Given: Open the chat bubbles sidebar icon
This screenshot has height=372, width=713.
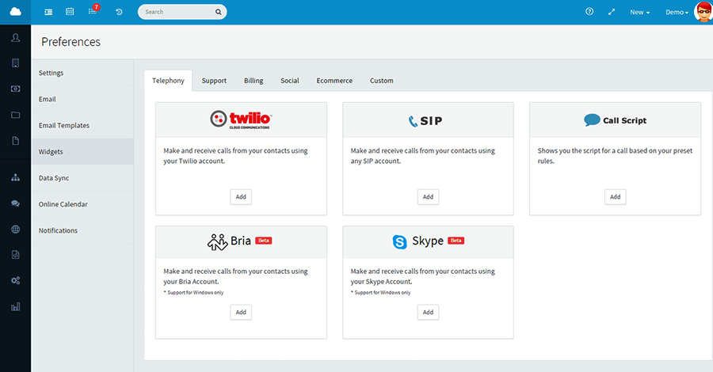Looking at the screenshot, I should click(x=15, y=203).
